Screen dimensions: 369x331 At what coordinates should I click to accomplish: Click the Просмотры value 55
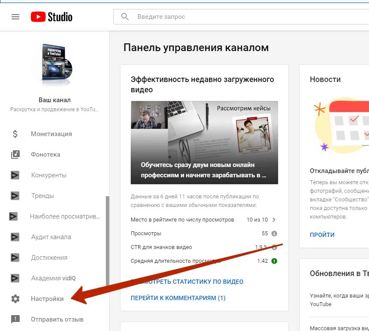point(265,234)
